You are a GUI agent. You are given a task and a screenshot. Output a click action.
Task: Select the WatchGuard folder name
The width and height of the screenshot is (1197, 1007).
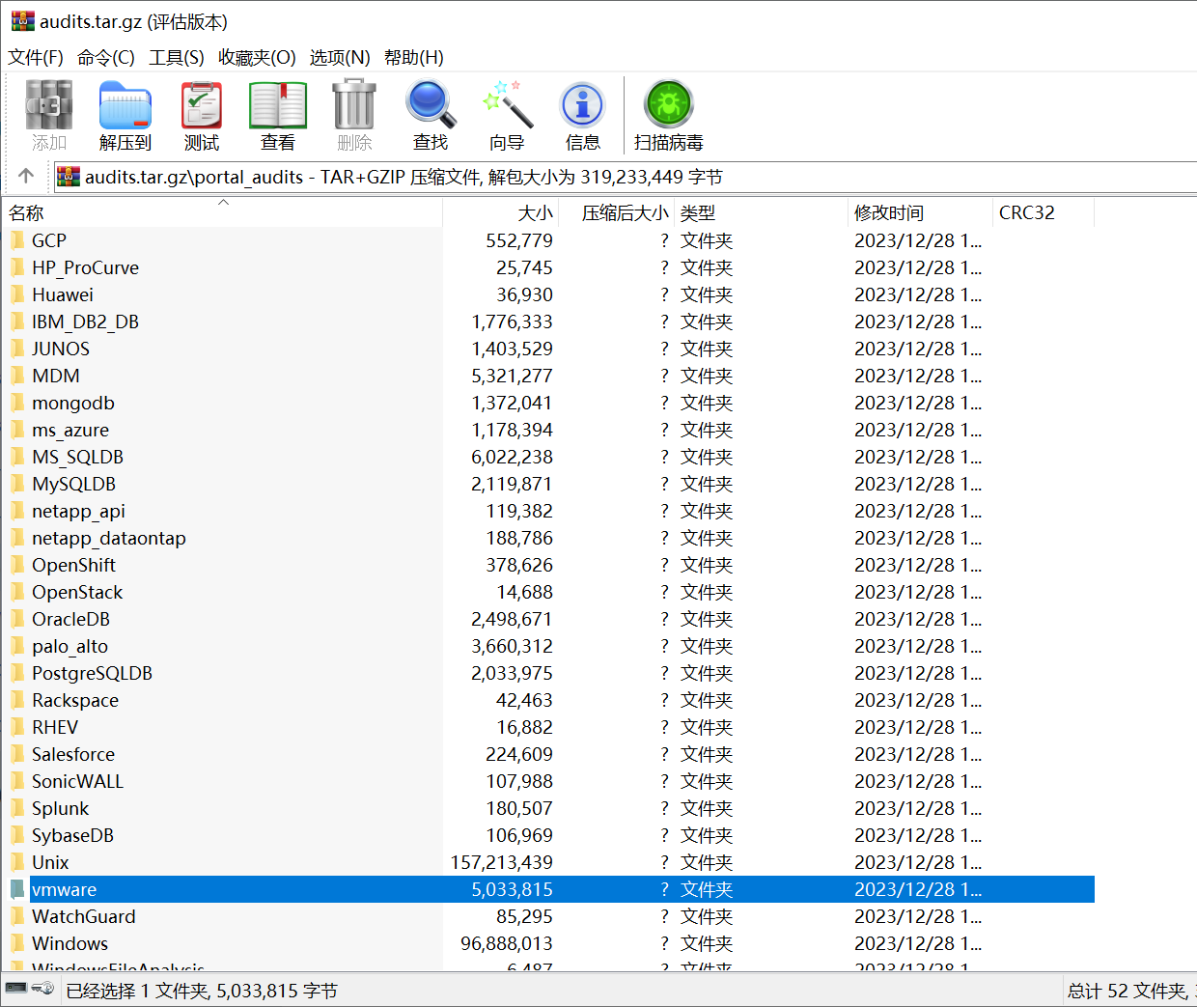(84, 916)
